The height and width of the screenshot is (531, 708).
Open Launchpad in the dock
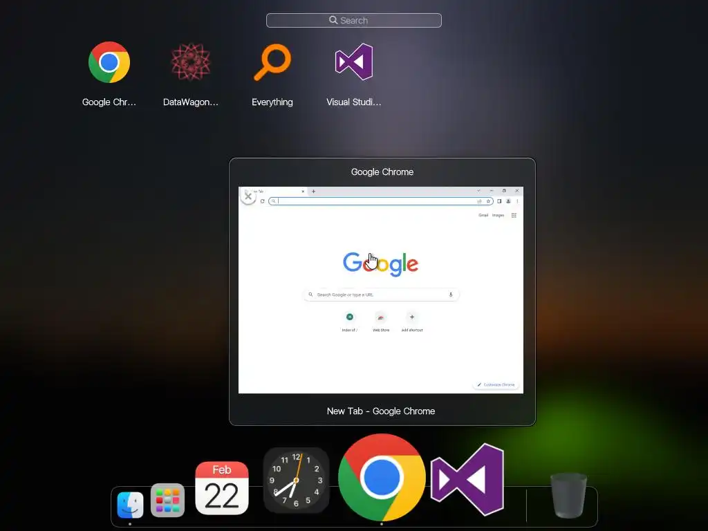[167, 501]
